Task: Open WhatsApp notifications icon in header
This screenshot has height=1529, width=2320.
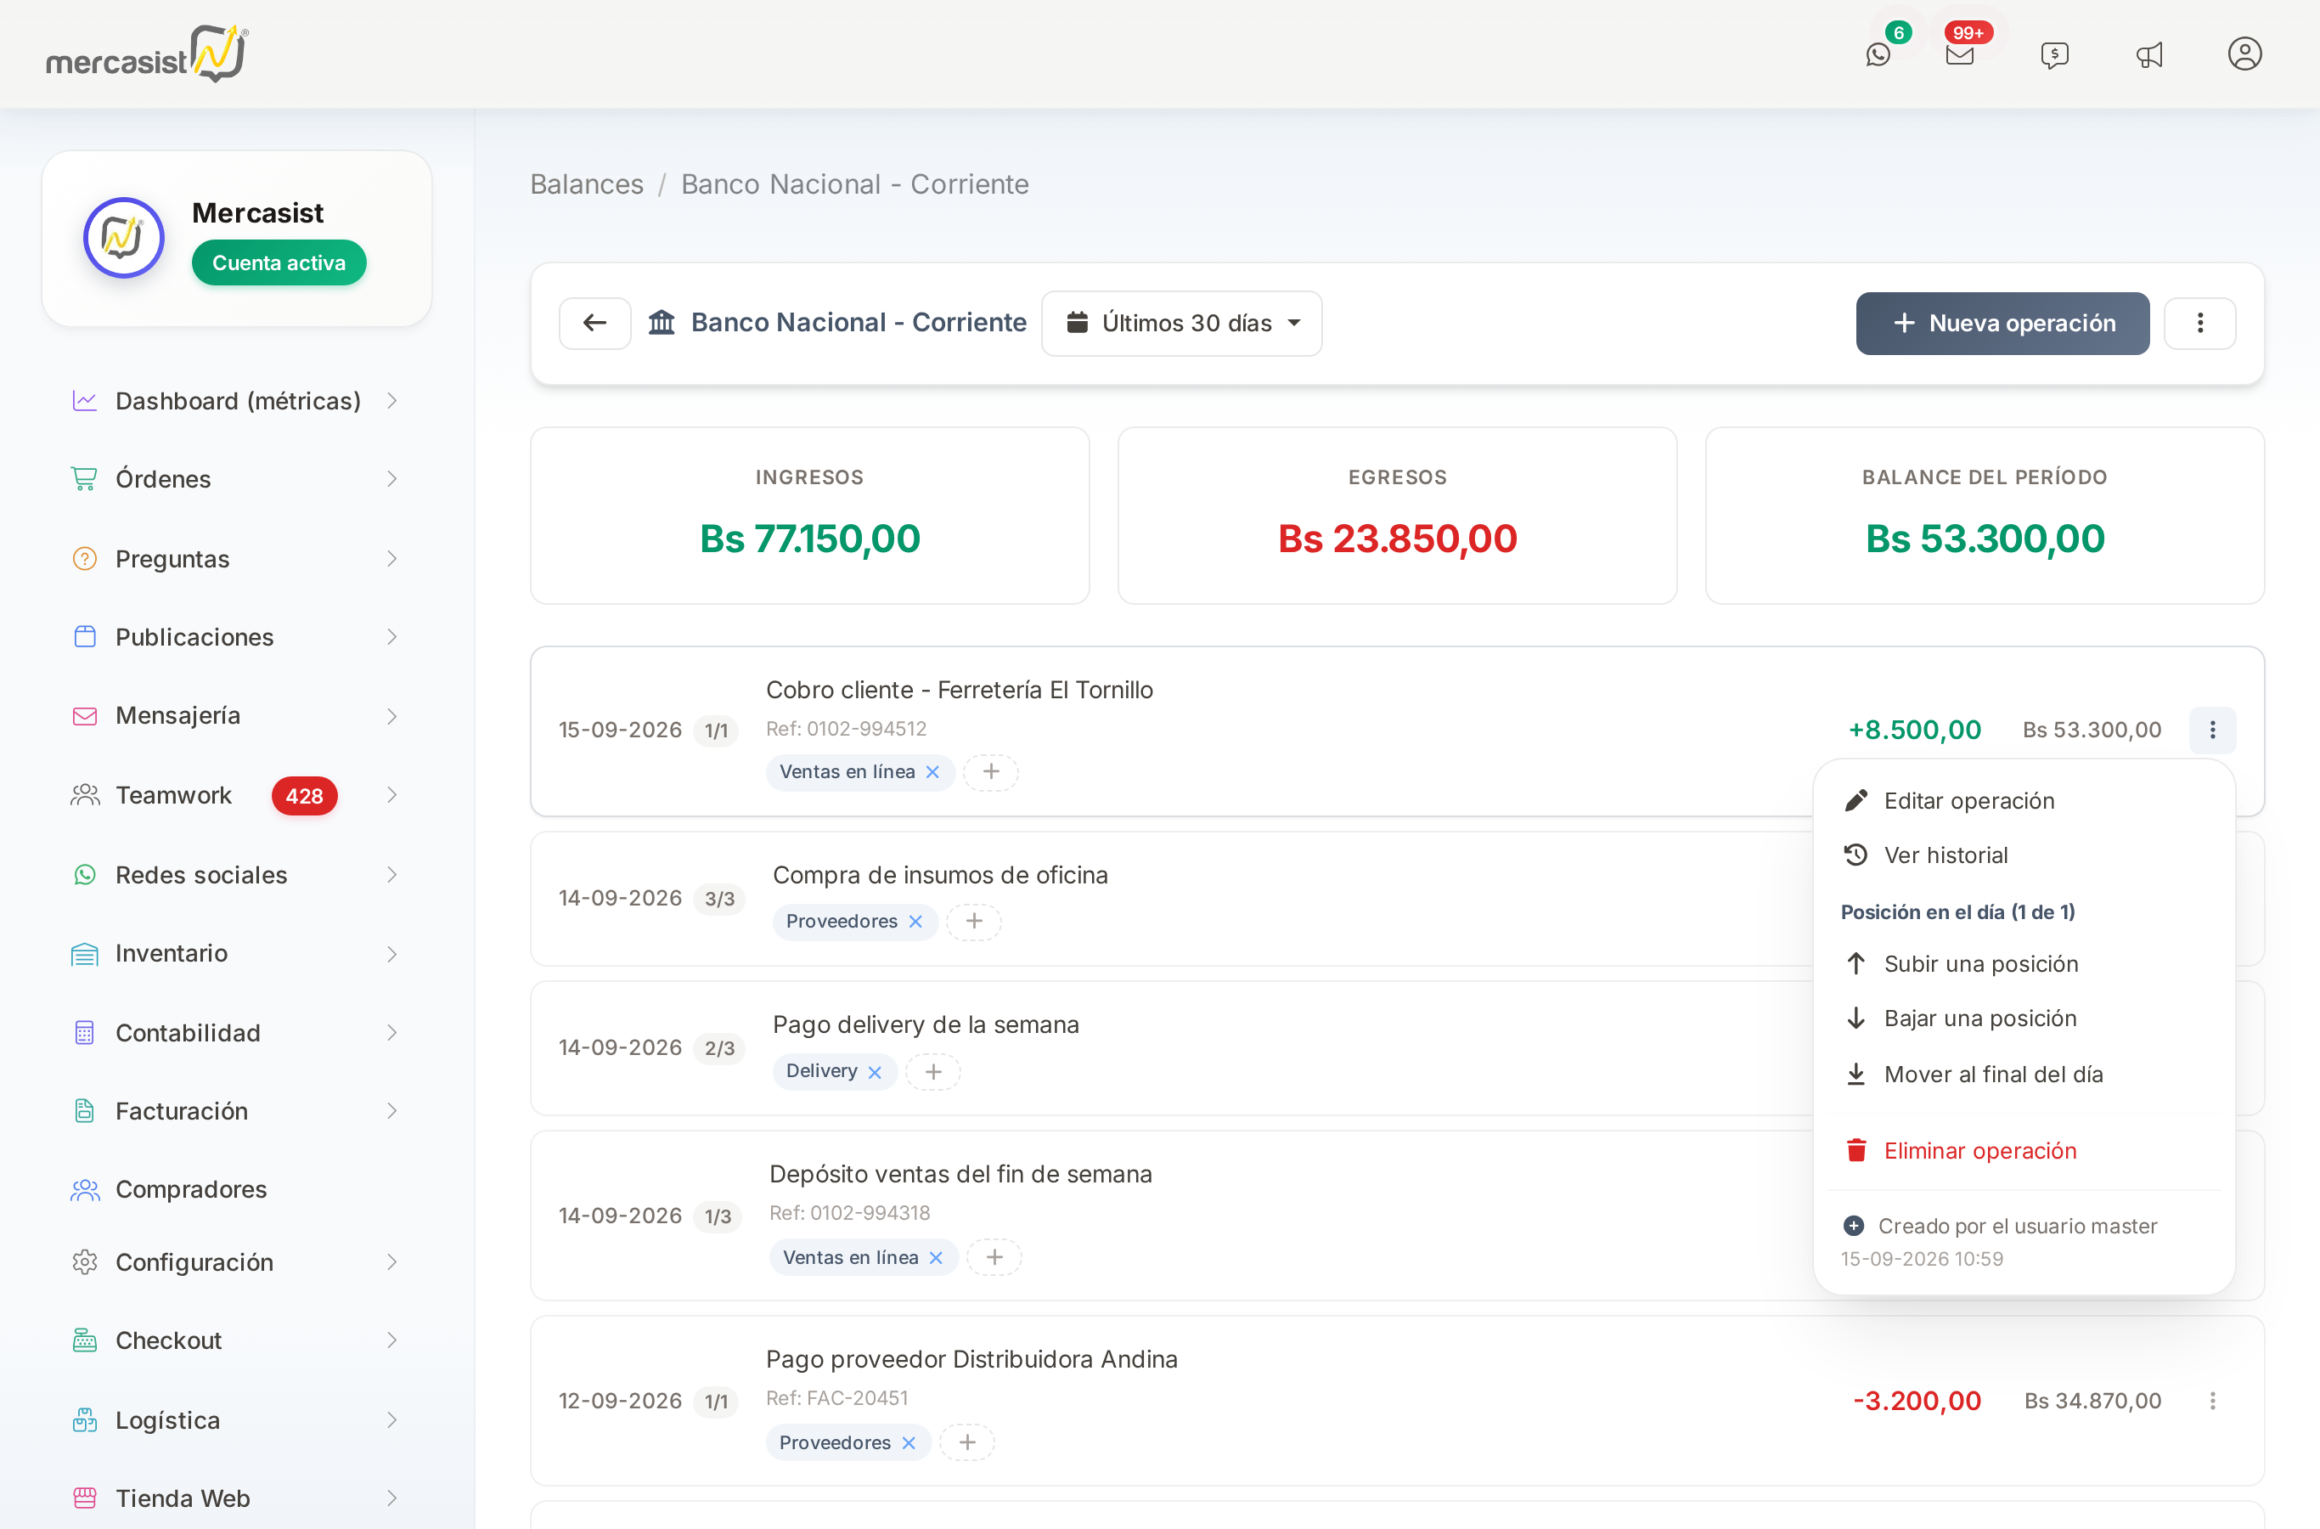Action: click(1878, 54)
